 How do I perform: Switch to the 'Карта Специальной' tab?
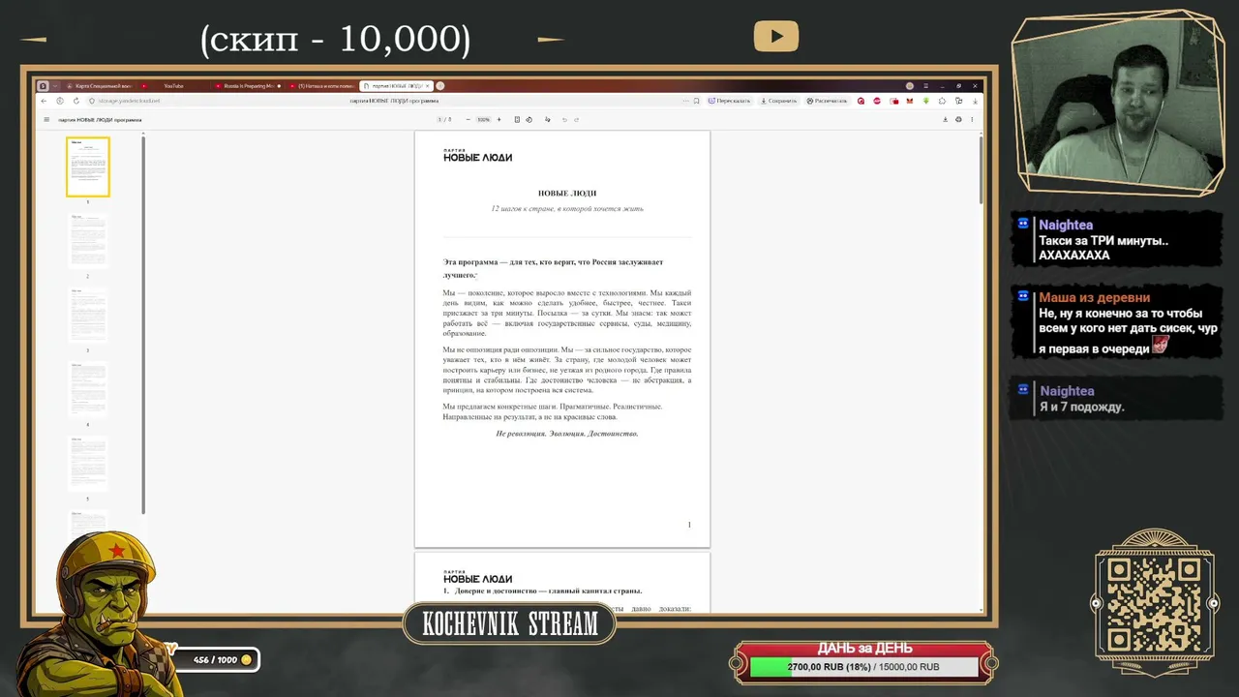[100, 86]
